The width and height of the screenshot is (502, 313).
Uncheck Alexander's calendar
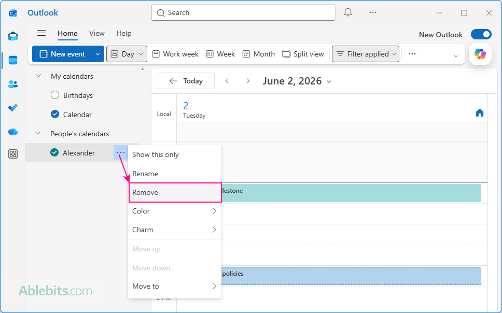click(54, 153)
